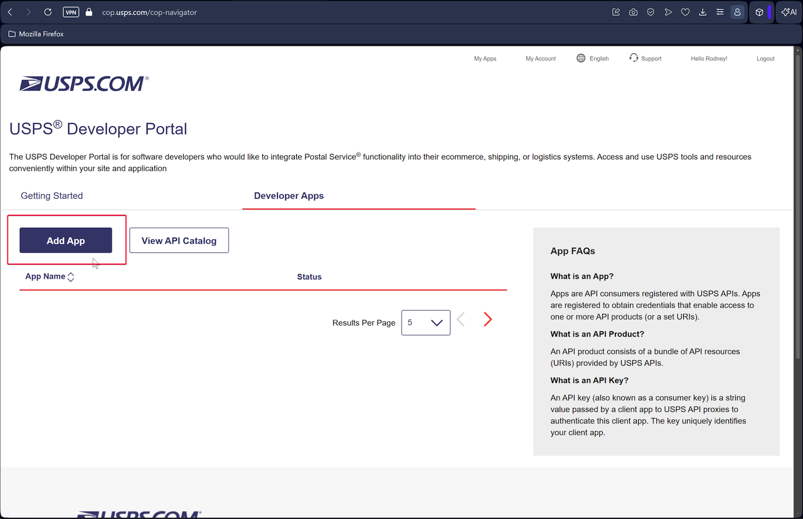This screenshot has width=803, height=519.
Task: Go to next results page arrow
Action: click(x=487, y=319)
